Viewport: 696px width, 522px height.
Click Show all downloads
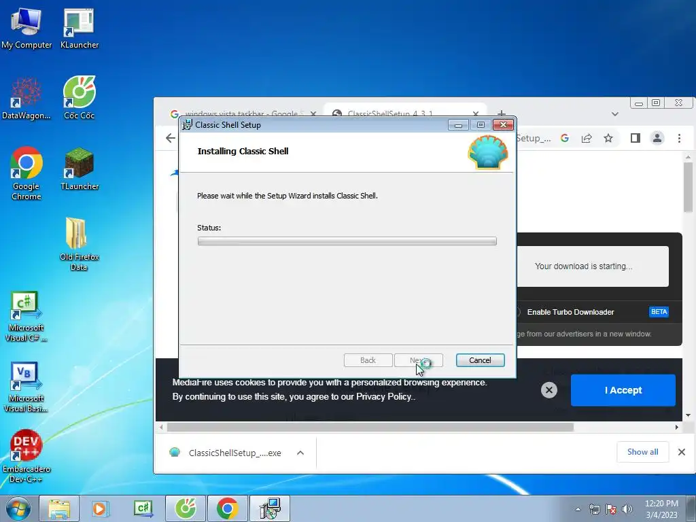click(x=643, y=452)
